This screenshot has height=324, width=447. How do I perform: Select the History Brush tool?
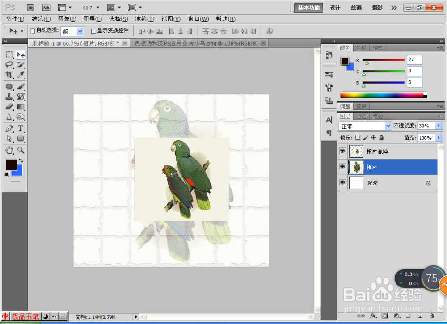click(21, 97)
